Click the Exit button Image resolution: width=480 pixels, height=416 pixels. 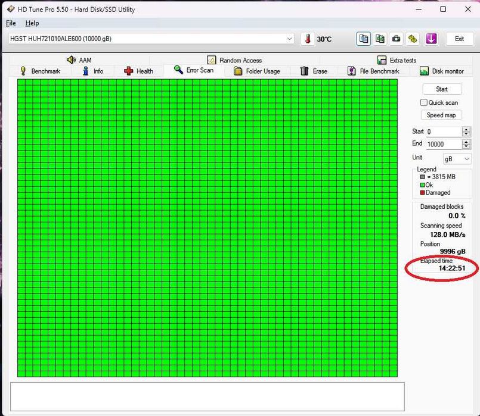(459, 39)
